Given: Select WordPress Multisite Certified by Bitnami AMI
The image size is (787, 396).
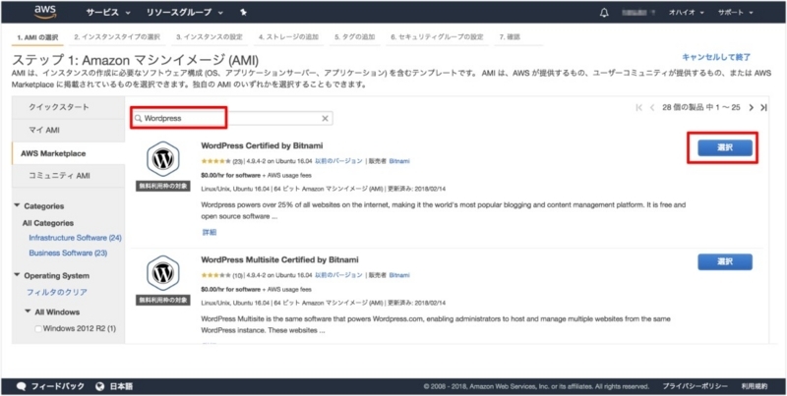Looking at the screenshot, I should [725, 261].
